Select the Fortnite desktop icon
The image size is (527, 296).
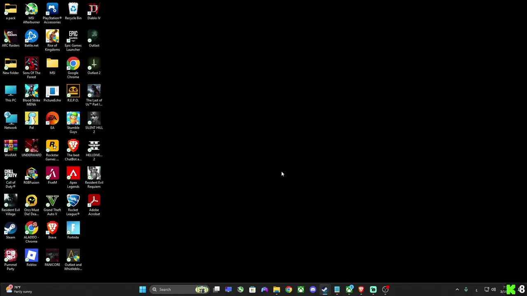pos(73,231)
